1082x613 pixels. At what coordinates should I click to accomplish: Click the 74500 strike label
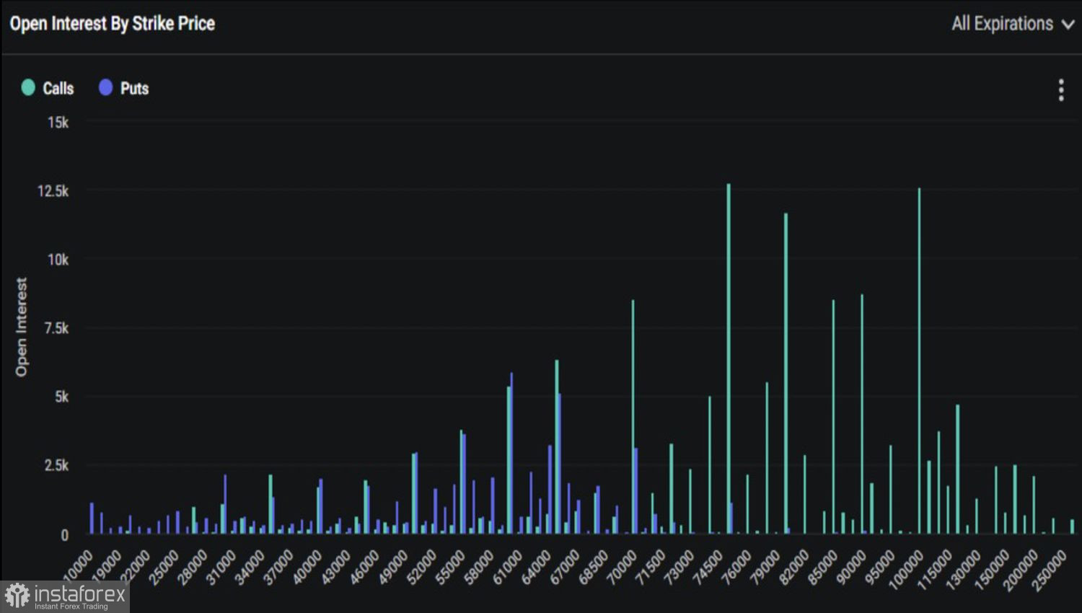(x=708, y=566)
